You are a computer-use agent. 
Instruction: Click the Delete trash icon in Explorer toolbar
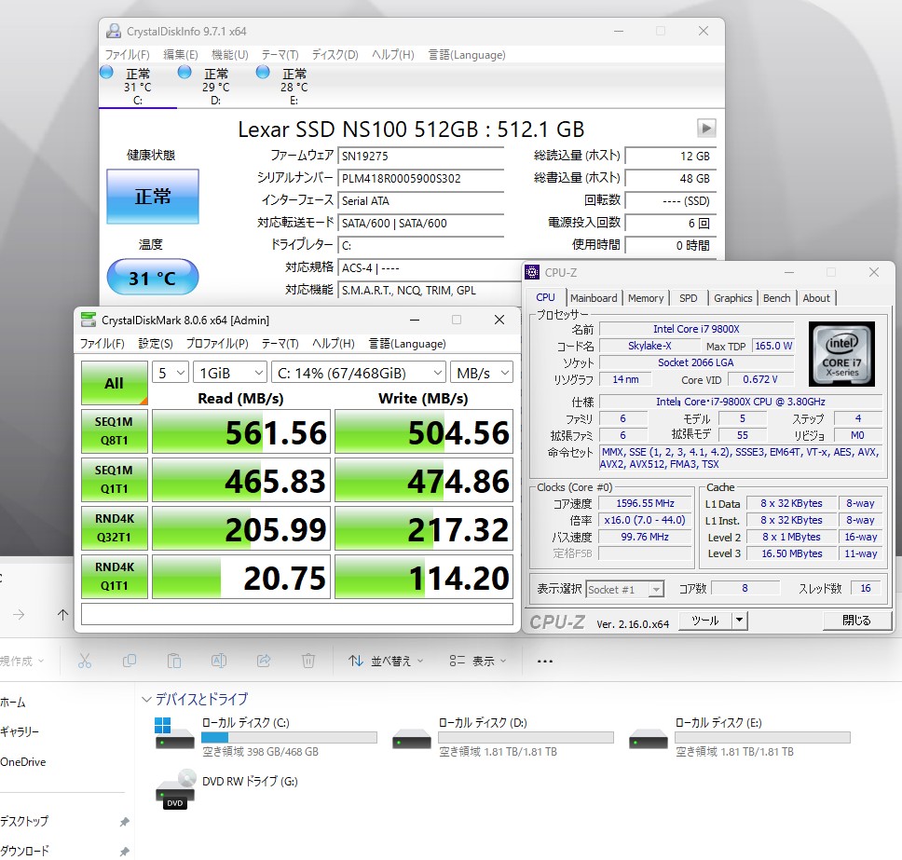(308, 661)
